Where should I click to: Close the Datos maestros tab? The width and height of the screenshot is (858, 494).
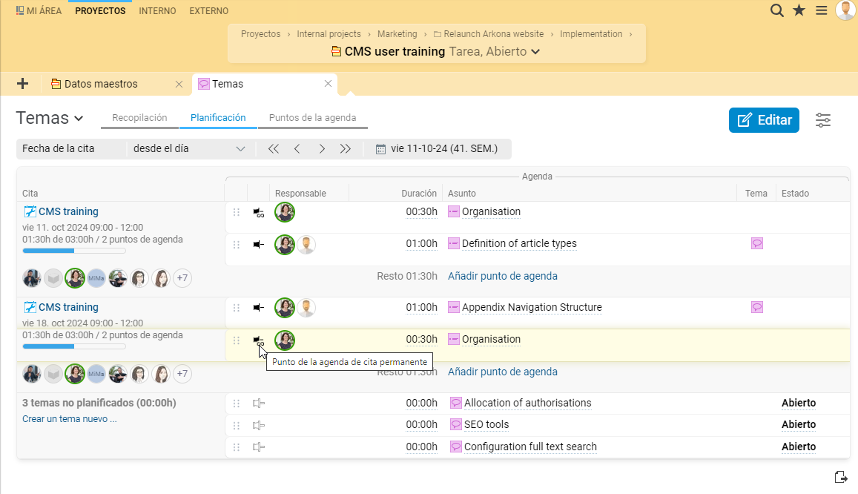179,85
